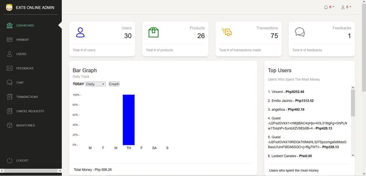Click 'Total # of feedbacks' caption
Screen dimensions: 366x176
click(x=307, y=50)
